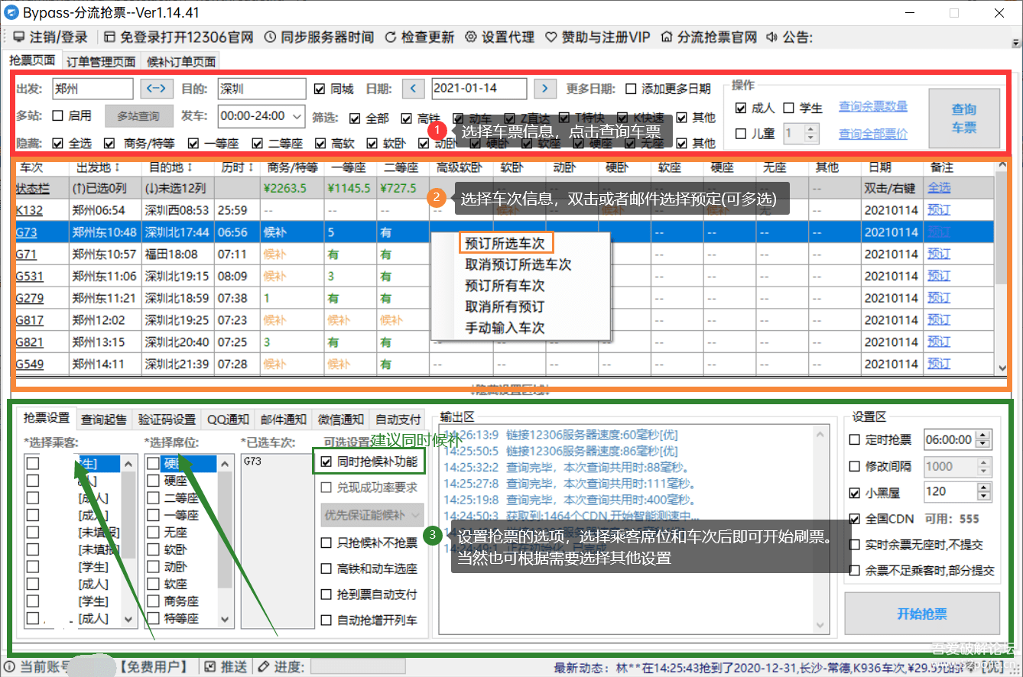Go to next date arrow
This screenshot has height=677, width=1023.
click(x=544, y=89)
